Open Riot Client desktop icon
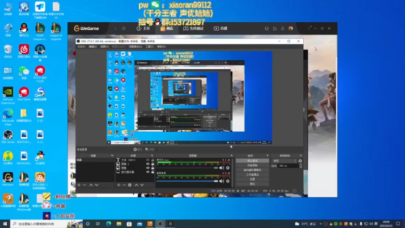The height and width of the screenshot is (228, 405). click(x=24, y=94)
